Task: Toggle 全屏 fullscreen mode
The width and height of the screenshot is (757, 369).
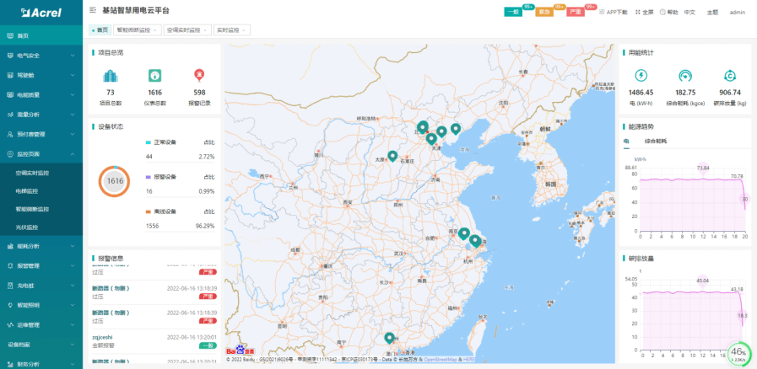Action: tap(644, 13)
